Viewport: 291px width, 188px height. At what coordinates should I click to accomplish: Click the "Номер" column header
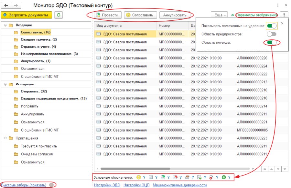coord(173,26)
